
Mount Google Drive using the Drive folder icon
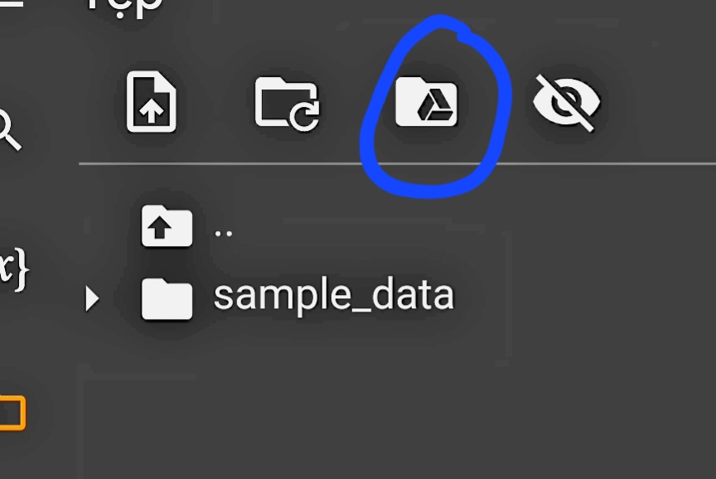pyautogui.click(x=426, y=101)
